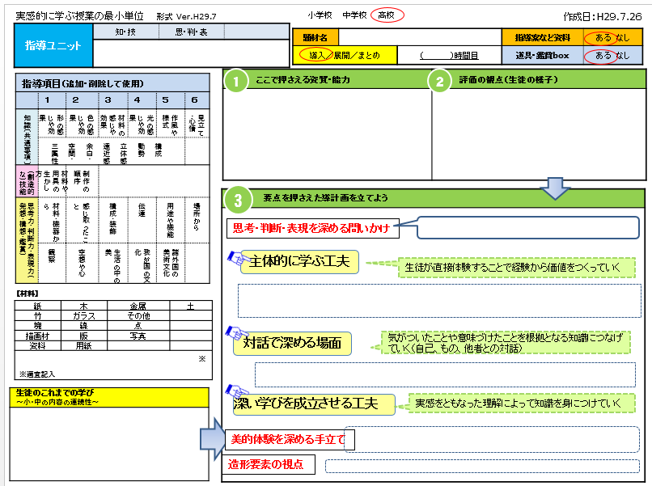Image resolution: width=652 pixels, height=486 pixels.
Task: Click the 塊 cell in the materials table
Action: coord(37,326)
